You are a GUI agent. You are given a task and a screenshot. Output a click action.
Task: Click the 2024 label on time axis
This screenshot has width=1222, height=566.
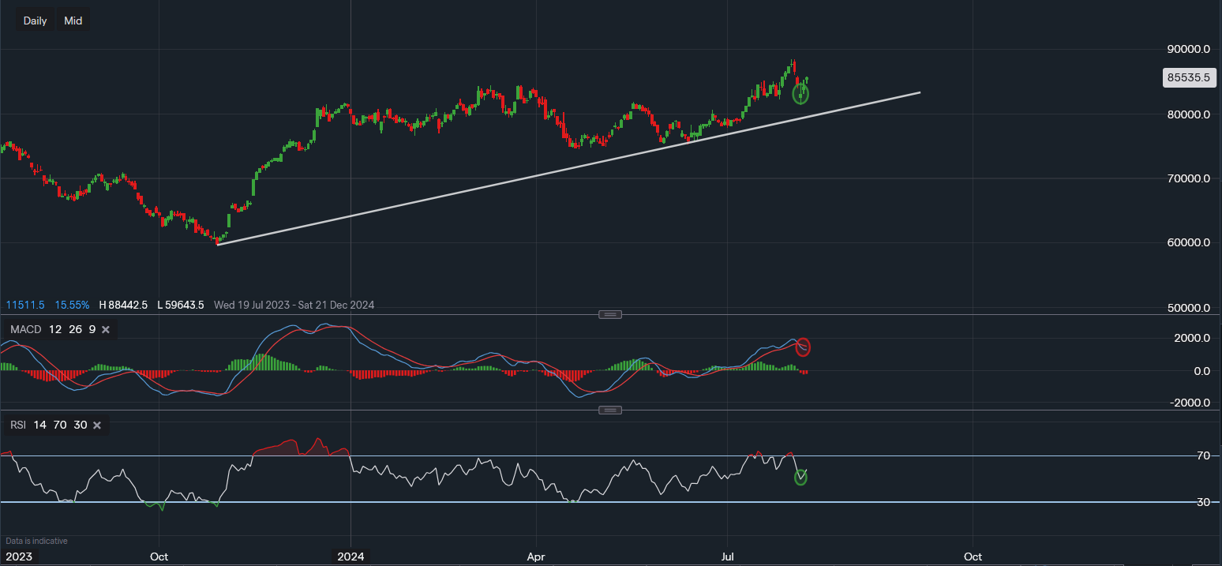coord(350,557)
